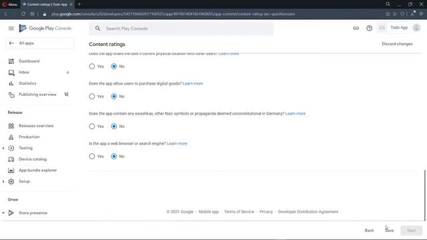Viewport: 427px width, 240px height.
Task: Open Learn more for web browser question
Action: click(177, 143)
